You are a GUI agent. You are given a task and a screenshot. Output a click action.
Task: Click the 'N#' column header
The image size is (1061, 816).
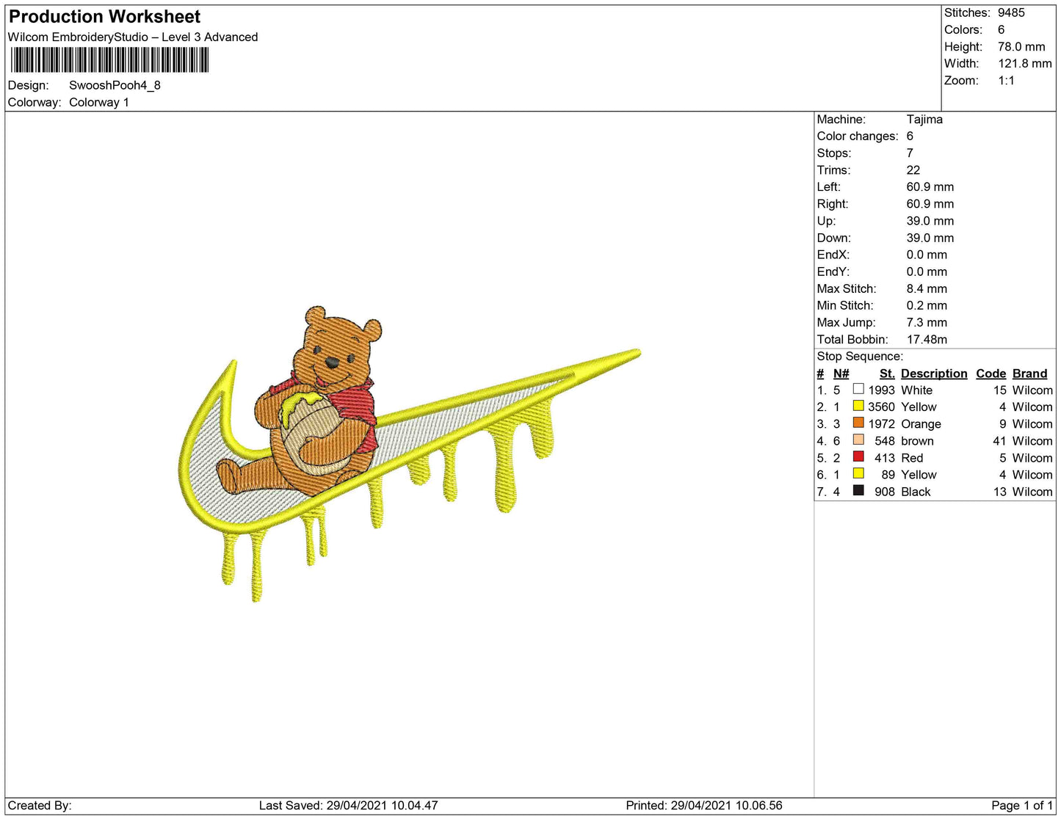[841, 374]
